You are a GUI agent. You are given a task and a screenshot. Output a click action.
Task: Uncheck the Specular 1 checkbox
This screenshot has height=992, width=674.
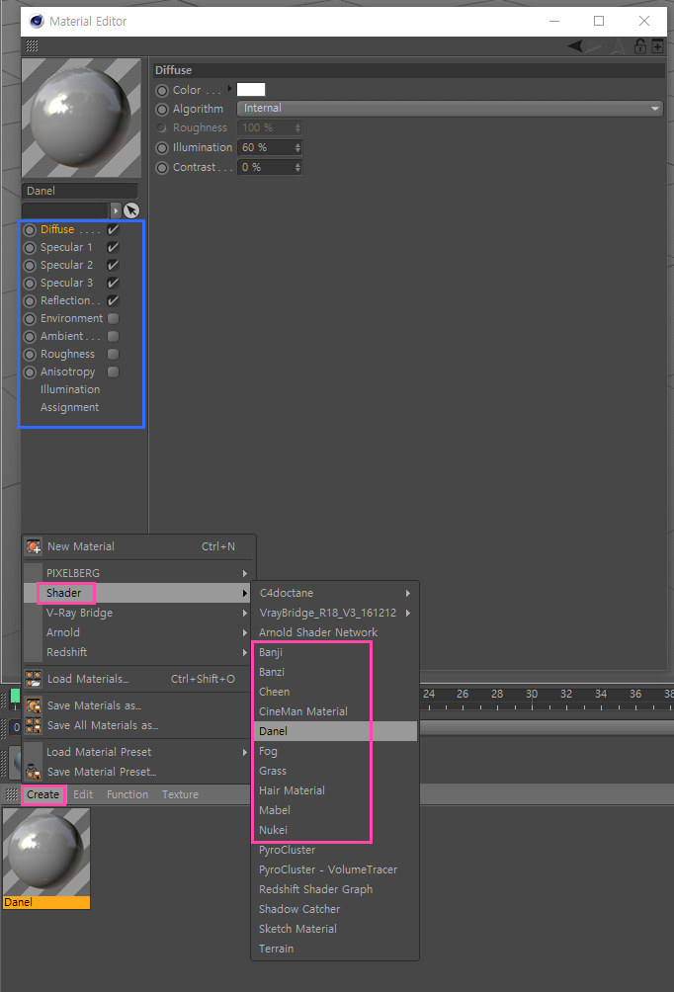coord(114,247)
